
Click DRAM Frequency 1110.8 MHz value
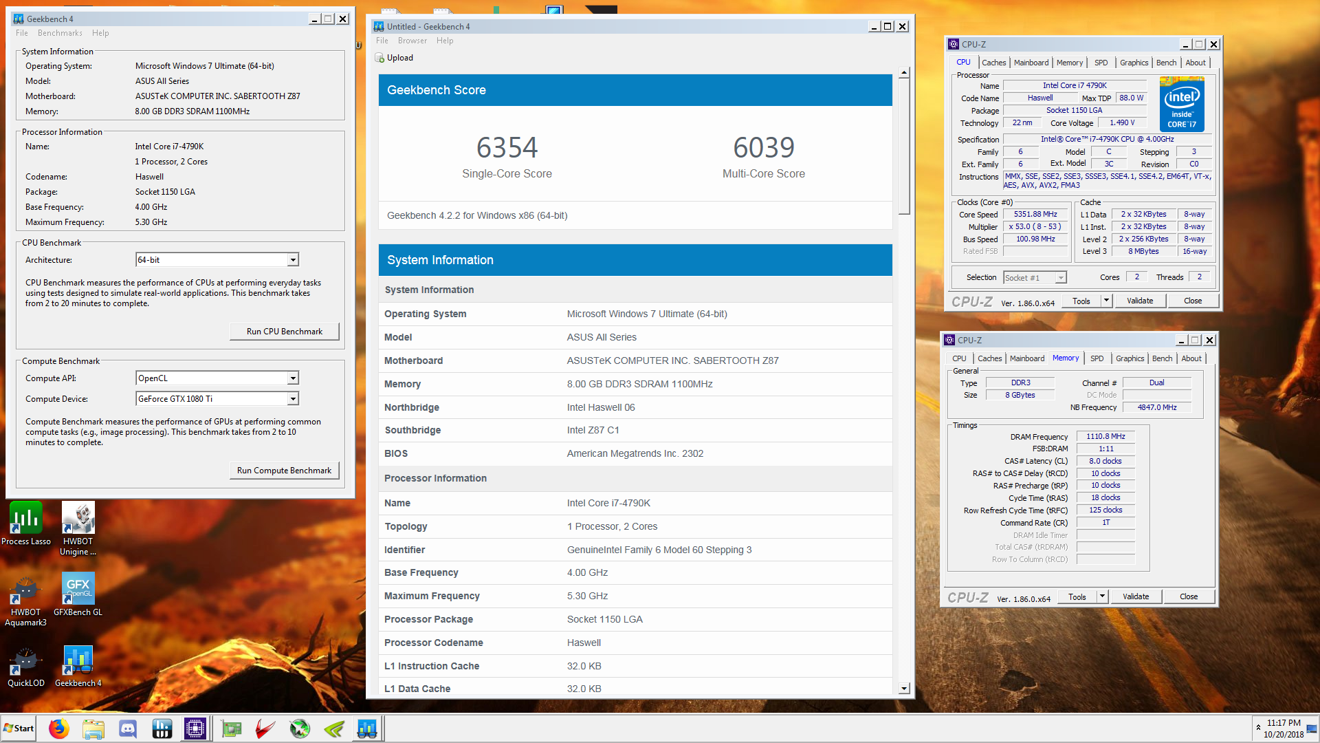click(x=1105, y=436)
